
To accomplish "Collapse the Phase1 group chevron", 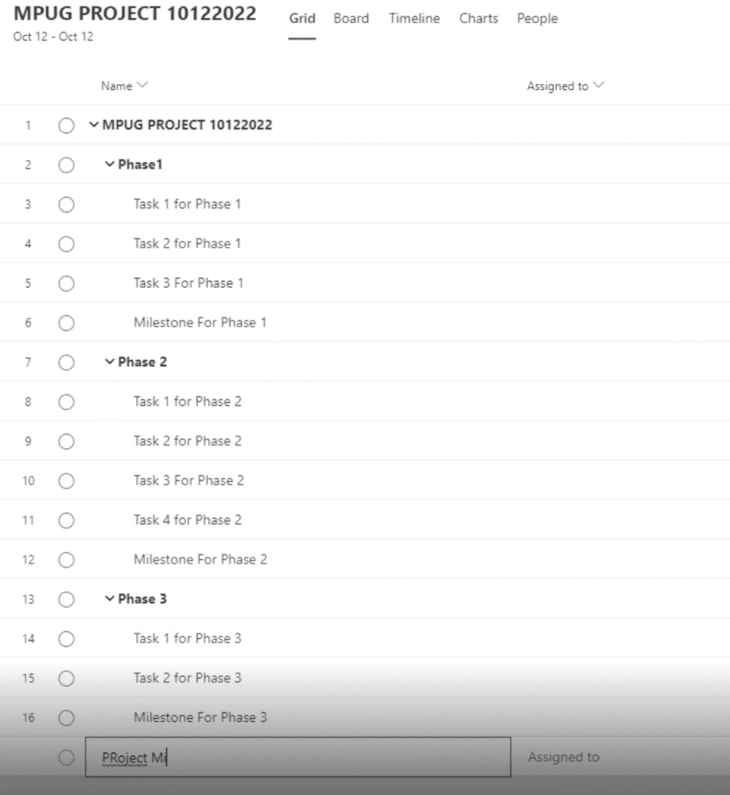I will pyautogui.click(x=109, y=165).
